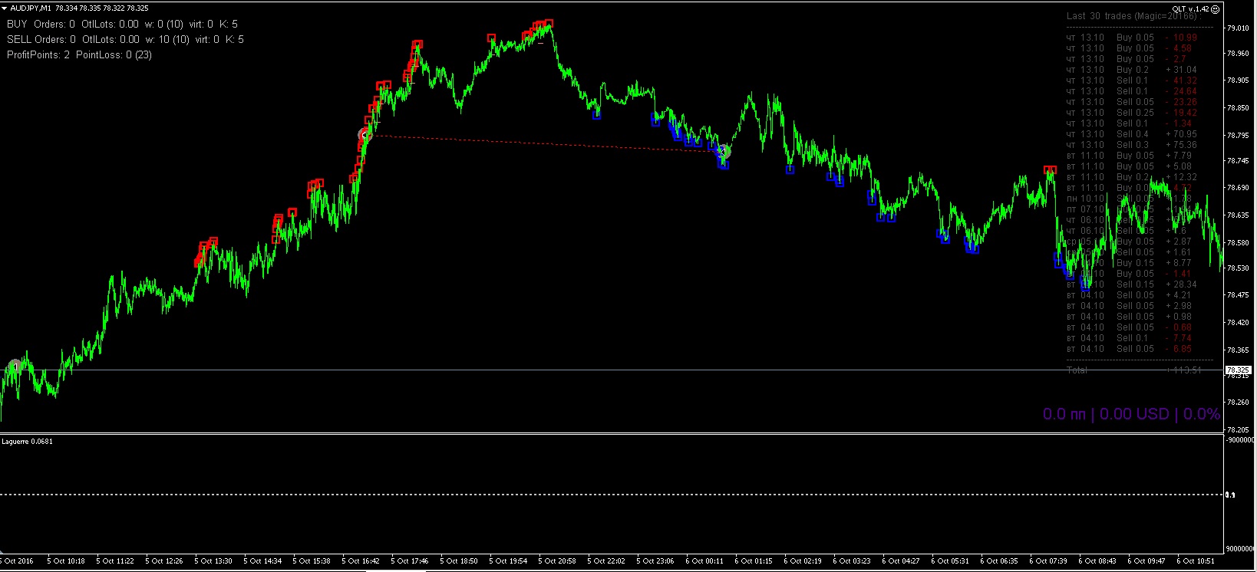1257x572 pixels.
Task: Click the Laguerre 0.0681 indicator label
Action: coord(28,442)
